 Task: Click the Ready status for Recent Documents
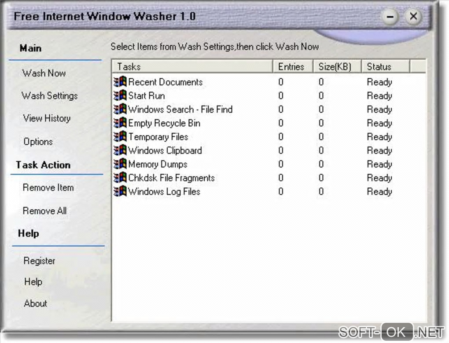379,82
